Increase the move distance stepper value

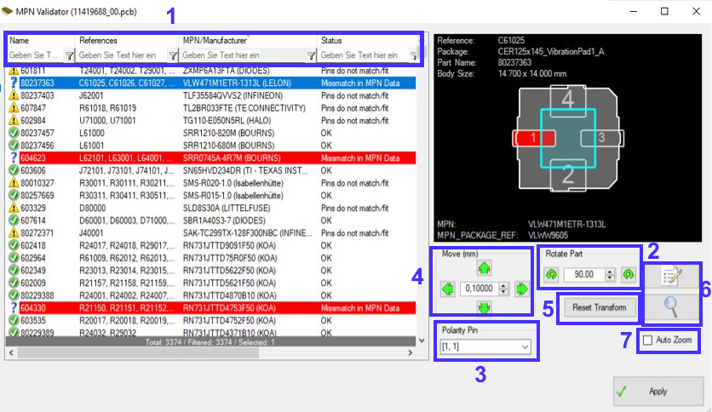click(x=503, y=286)
